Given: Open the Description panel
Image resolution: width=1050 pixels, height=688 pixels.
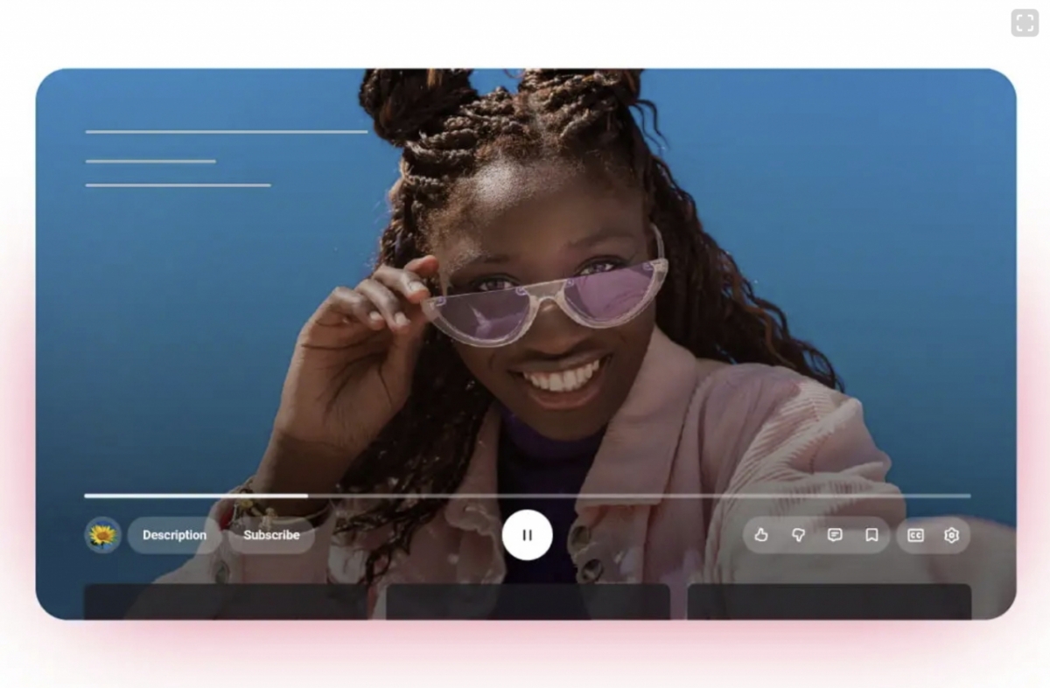Looking at the screenshot, I should tap(174, 535).
